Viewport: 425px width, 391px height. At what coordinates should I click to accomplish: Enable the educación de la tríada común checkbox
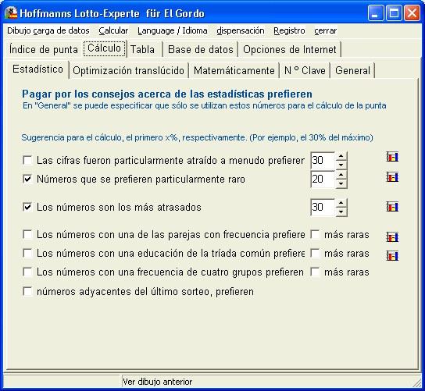point(27,254)
